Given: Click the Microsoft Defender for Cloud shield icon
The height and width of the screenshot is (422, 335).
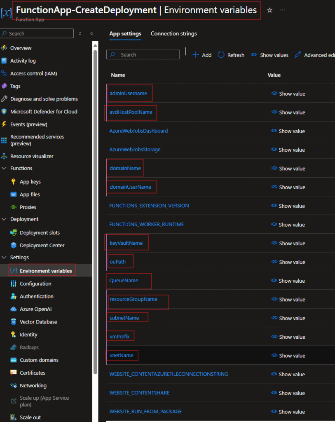Looking at the screenshot, I should point(4,111).
